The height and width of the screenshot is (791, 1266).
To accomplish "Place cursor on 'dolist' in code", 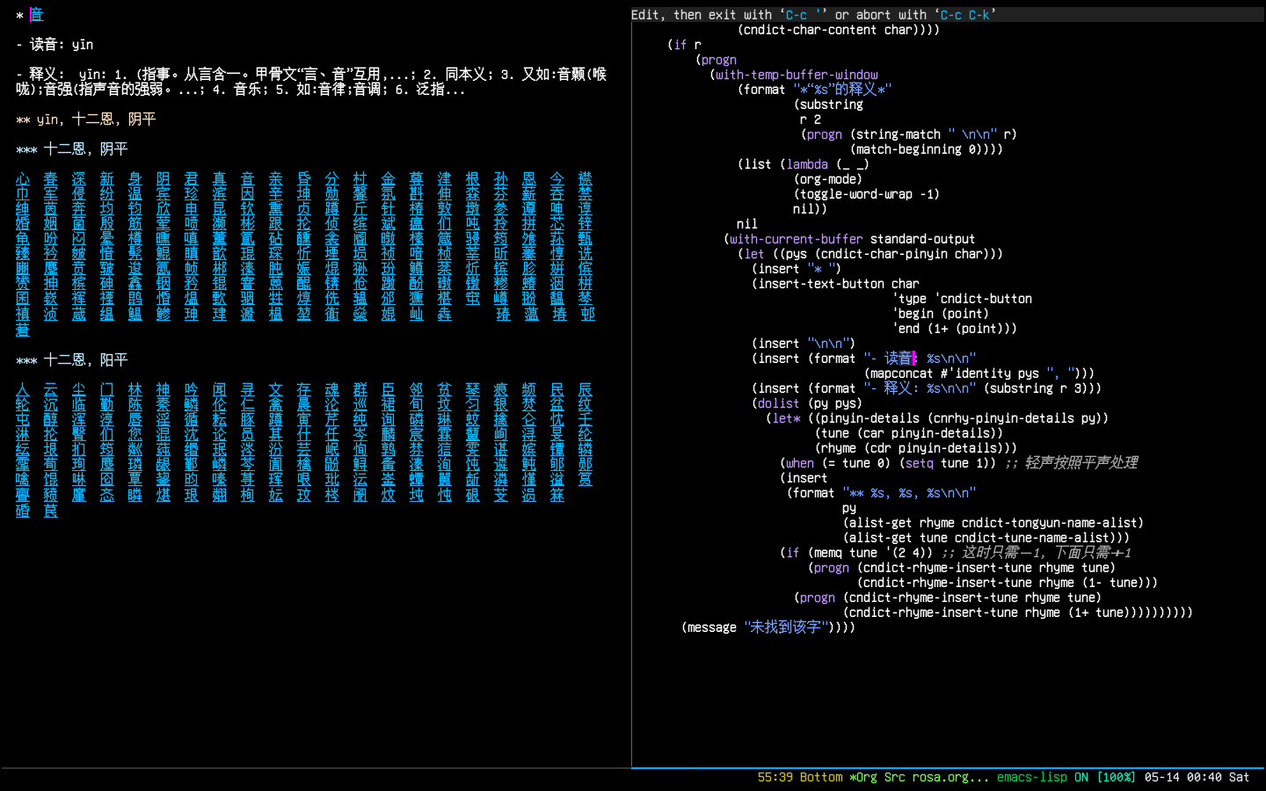I will point(779,403).
